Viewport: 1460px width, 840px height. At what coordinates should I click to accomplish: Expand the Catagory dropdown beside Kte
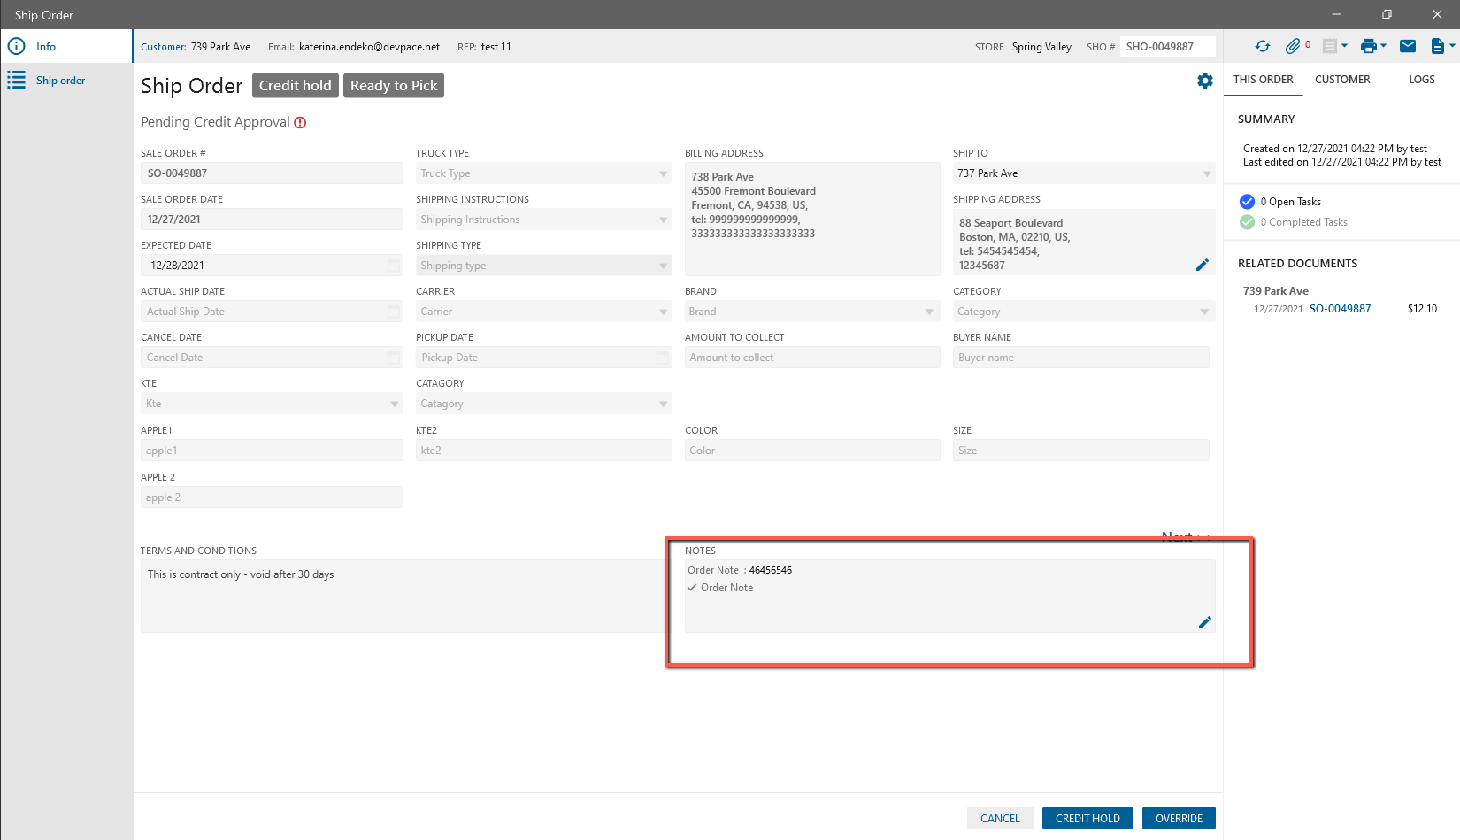pyautogui.click(x=663, y=404)
